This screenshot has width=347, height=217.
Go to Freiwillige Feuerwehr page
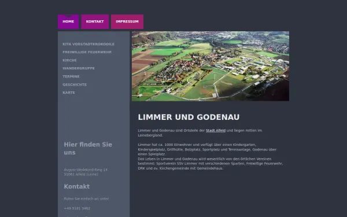[87, 52]
